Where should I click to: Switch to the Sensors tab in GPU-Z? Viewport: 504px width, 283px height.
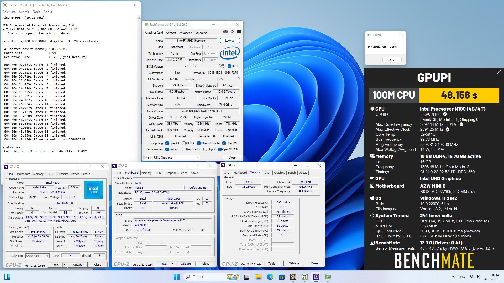tap(171, 33)
